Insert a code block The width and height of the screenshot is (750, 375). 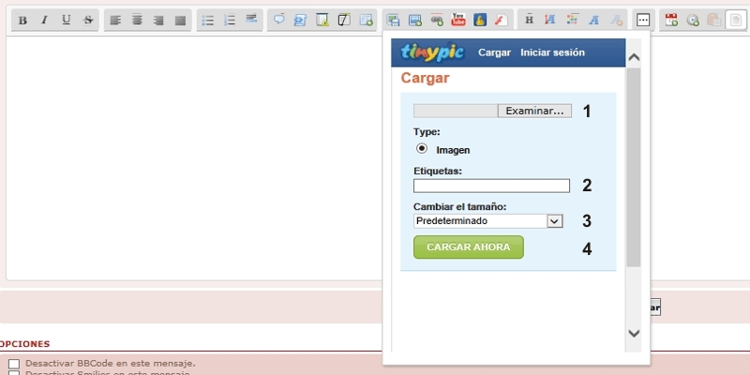click(300, 20)
